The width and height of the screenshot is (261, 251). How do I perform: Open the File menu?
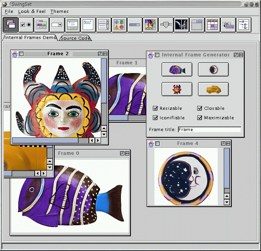[x=9, y=11]
